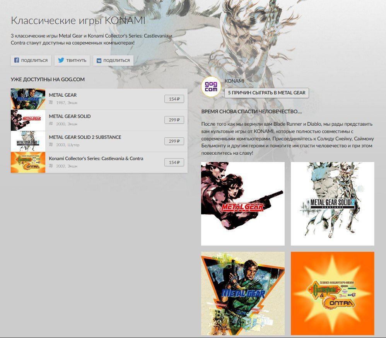Click the Twitter bird icon
Image resolution: width=386 pixels, height=338 pixels.
[61, 60]
